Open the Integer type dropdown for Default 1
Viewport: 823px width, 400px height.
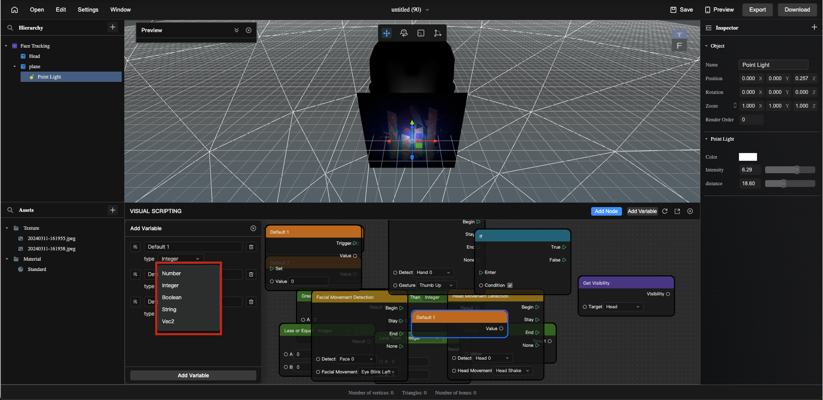(180, 259)
